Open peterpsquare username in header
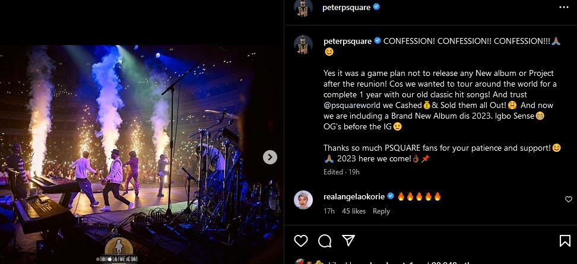 (346, 8)
